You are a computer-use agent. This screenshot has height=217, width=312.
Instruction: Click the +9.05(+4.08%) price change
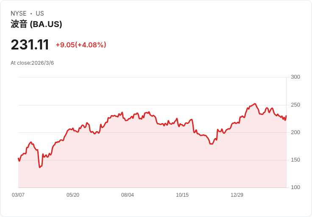pos(81,45)
